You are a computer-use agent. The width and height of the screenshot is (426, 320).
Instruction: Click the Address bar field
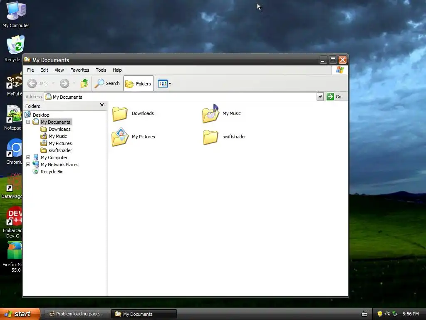pyautogui.click(x=181, y=97)
